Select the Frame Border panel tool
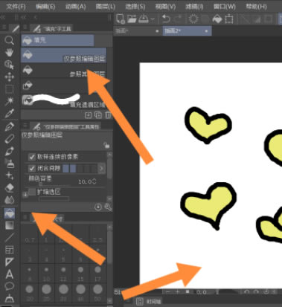The width and height of the screenshot is (282, 307). (x=9, y=250)
